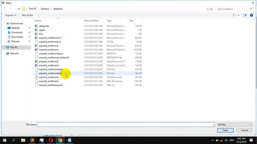Click the search magnifier in Search database
Viewport: 257px width, 144px height.
point(251,9)
